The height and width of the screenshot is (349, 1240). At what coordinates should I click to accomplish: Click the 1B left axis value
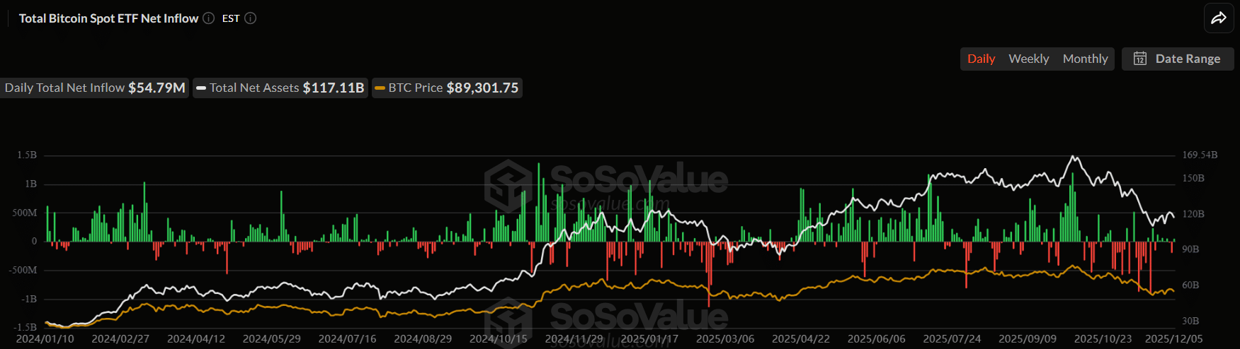(30, 184)
